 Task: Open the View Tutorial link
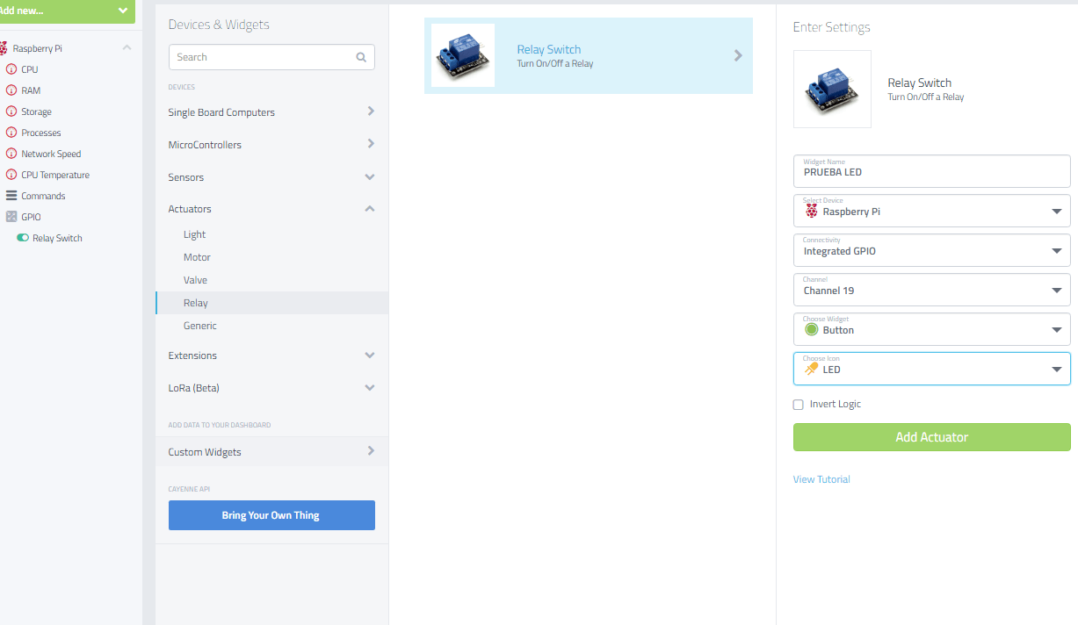tap(821, 479)
